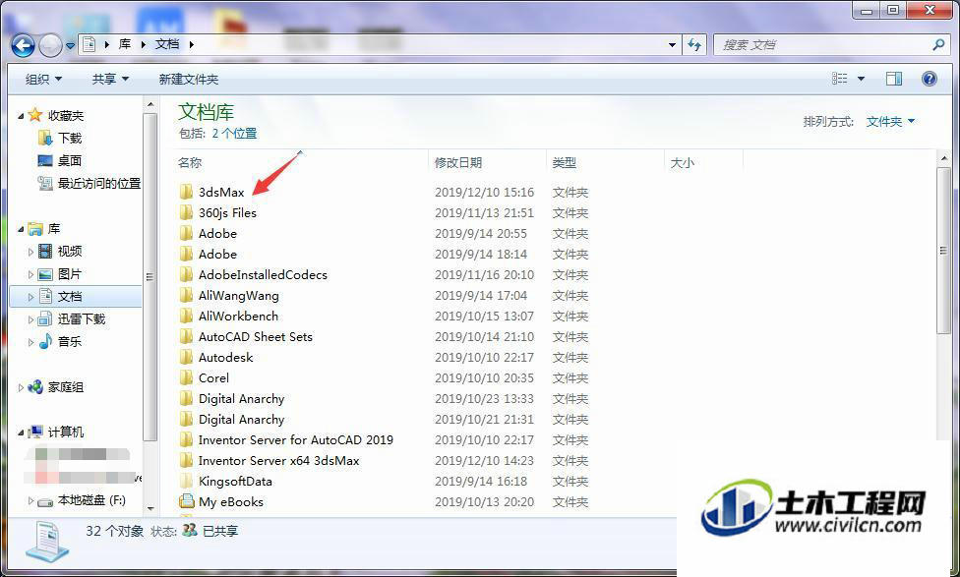
Task: Click the 2 个位置 link
Action: 234,134
